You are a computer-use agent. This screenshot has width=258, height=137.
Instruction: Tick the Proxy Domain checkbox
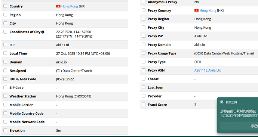click(x=144, y=44)
